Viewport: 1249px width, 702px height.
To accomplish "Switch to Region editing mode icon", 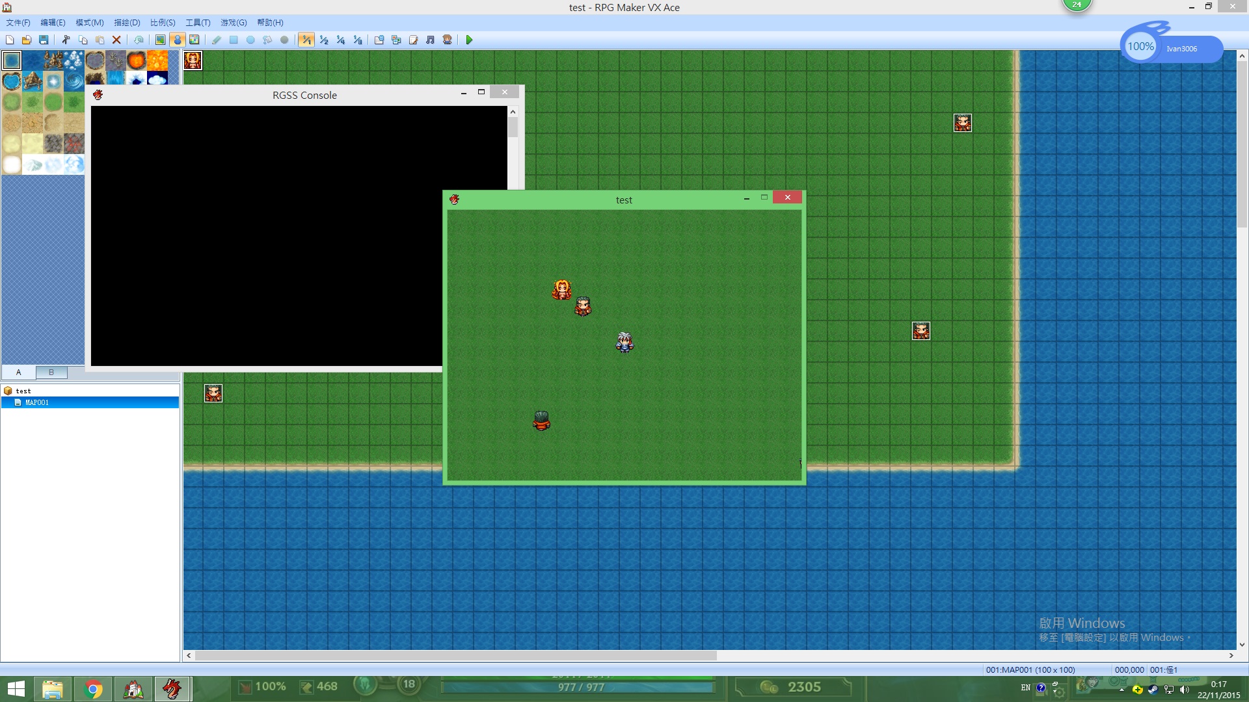I will pyautogui.click(x=194, y=40).
